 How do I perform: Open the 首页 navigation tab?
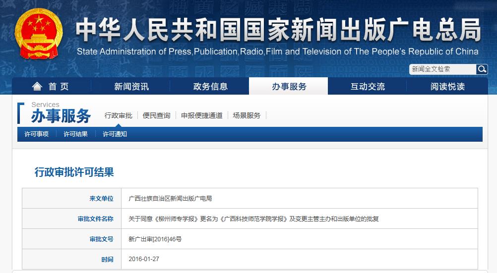[x=52, y=86]
